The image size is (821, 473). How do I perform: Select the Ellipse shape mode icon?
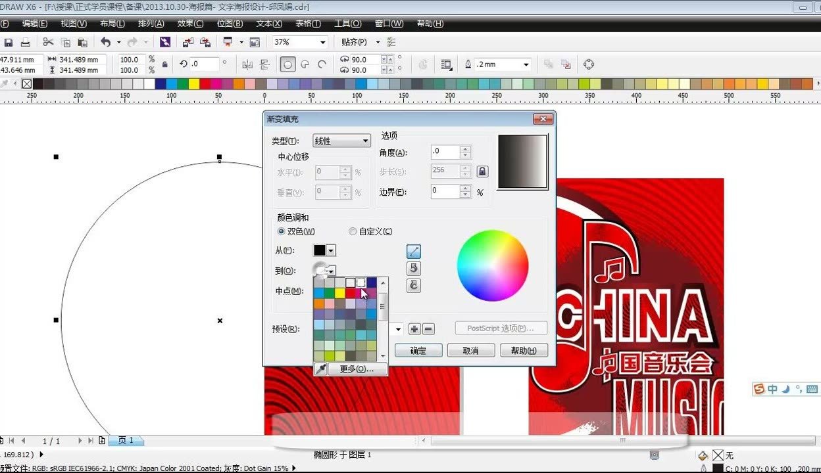[x=287, y=64]
